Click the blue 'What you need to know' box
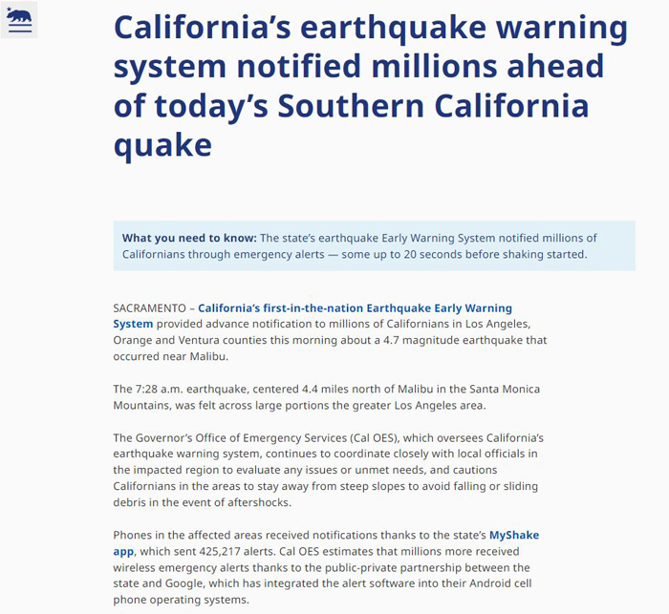The height and width of the screenshot is (614, 669). tap(375, 245)
